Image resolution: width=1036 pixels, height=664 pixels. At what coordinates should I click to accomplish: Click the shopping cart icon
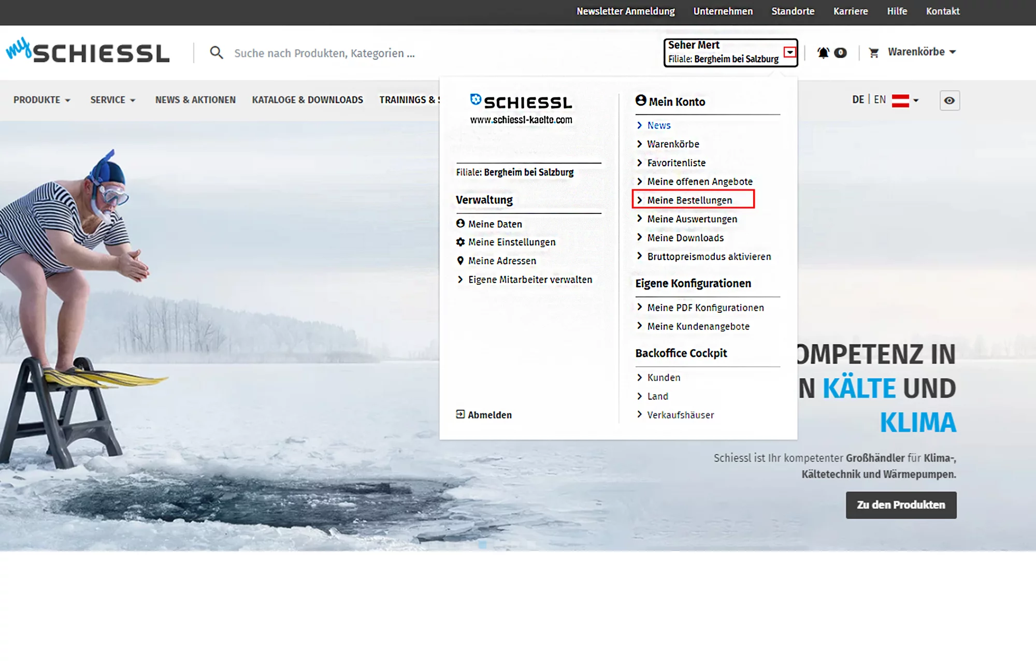point(874,52)
